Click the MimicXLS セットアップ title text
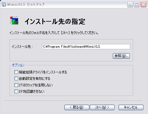 (26, 5)
